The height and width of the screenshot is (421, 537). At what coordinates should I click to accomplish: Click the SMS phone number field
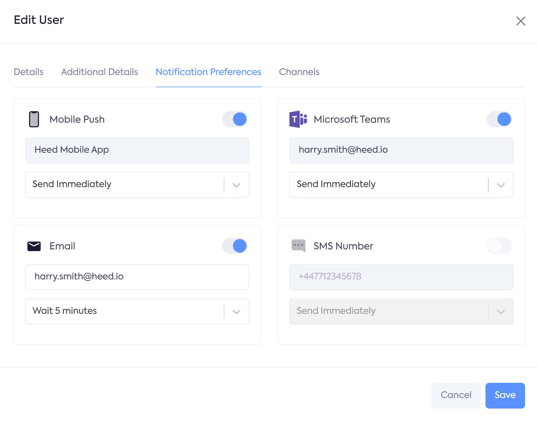pos(401,277)
